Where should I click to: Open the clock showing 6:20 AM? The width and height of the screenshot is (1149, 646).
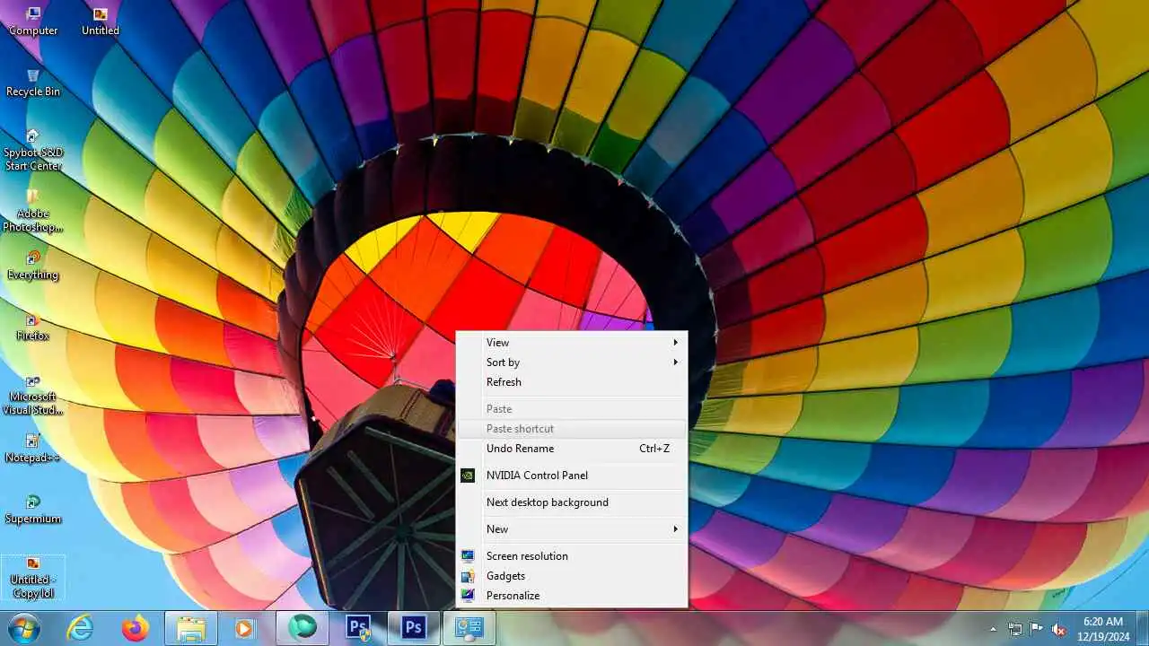coord(1103,628)
